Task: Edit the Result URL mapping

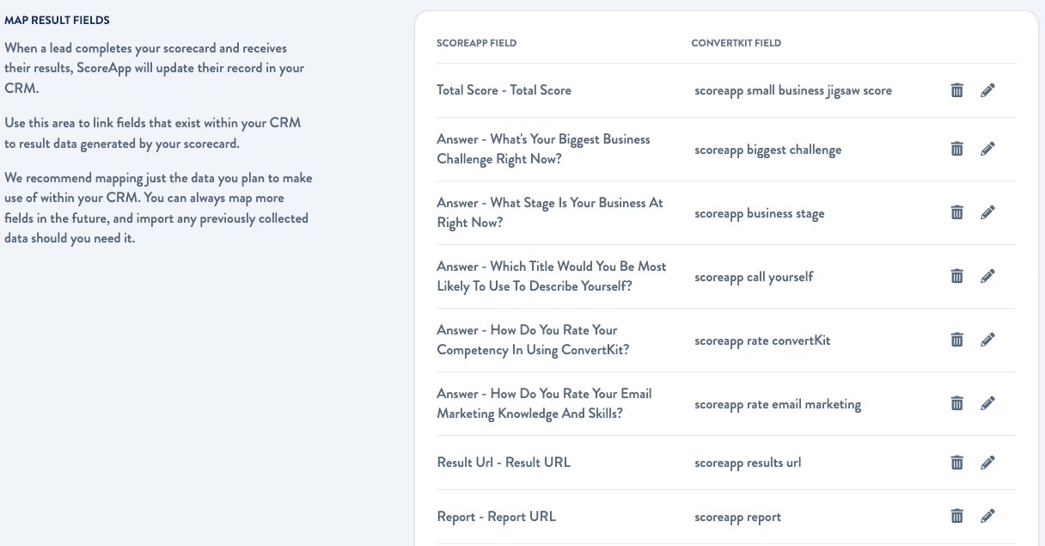Action: tap(987, 463)
